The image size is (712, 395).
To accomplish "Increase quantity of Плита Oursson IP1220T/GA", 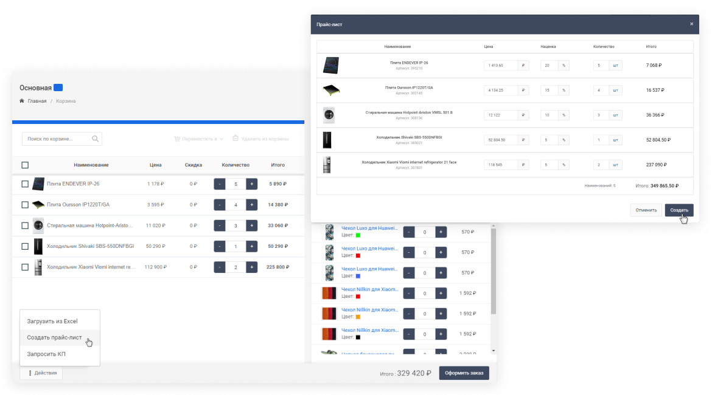I will (x=251, y=205).
